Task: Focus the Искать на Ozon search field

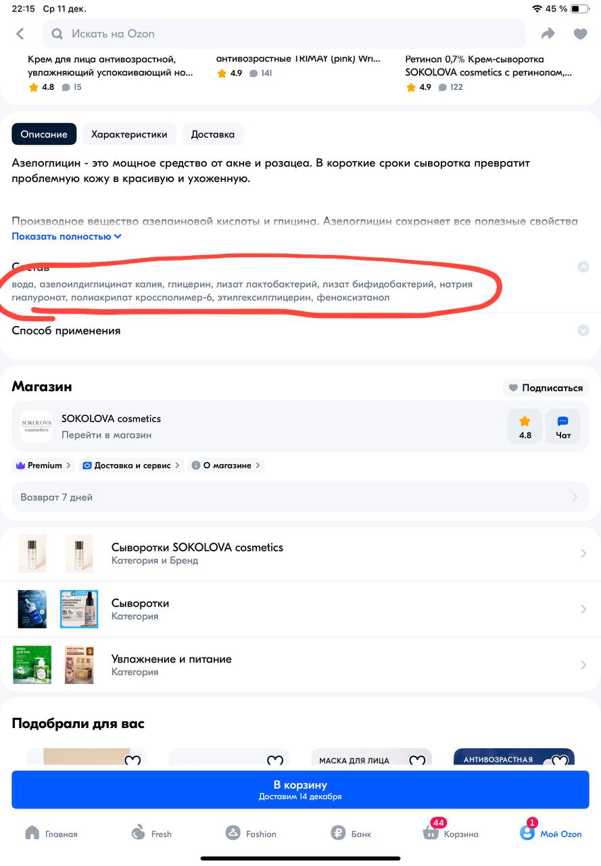Action: point(284,34)
